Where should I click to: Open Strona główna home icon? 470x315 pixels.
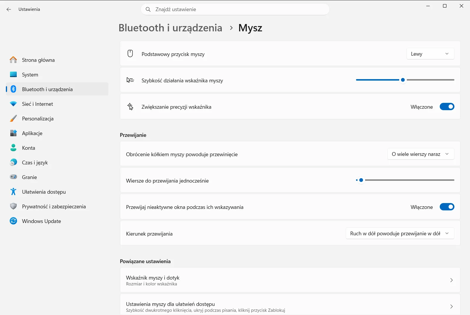click(x=13, y=60)
